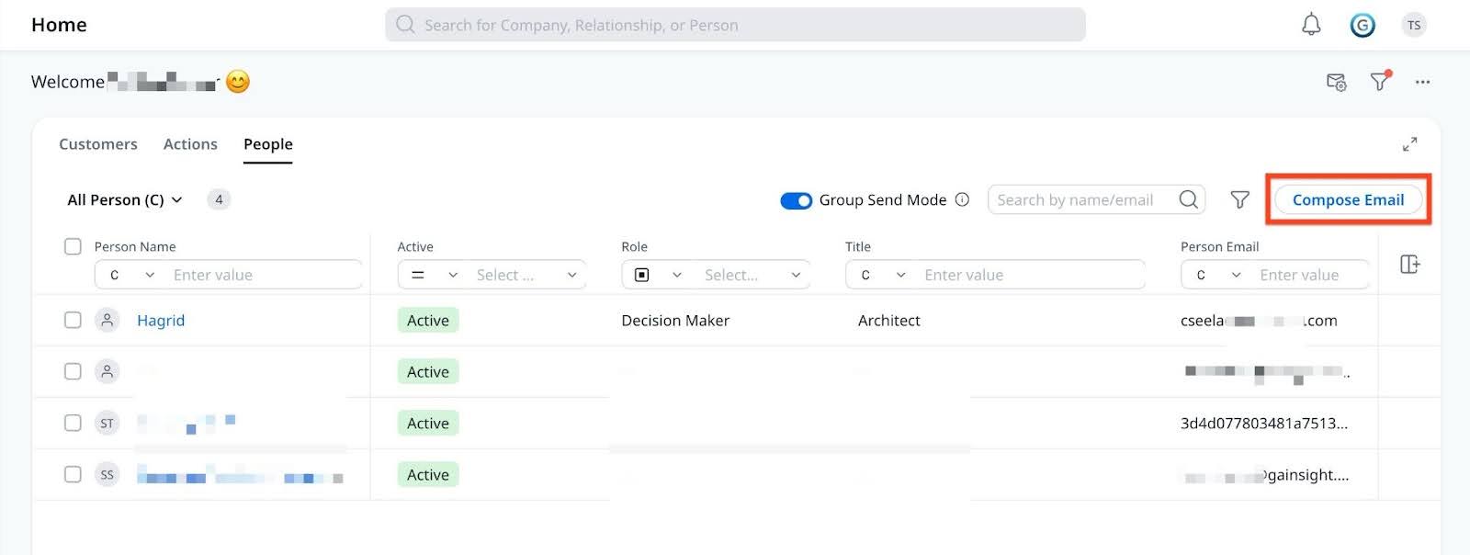Open the Title filter operator dropdown
The image size is (1470, 555).
click(x=883, y=275)
